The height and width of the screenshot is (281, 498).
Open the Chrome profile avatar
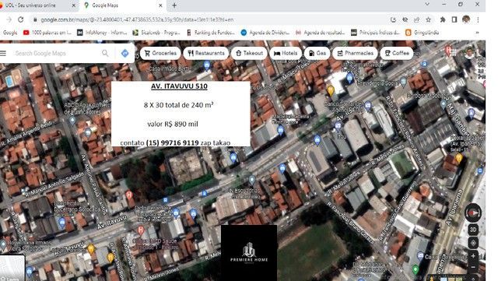[466, 19]
